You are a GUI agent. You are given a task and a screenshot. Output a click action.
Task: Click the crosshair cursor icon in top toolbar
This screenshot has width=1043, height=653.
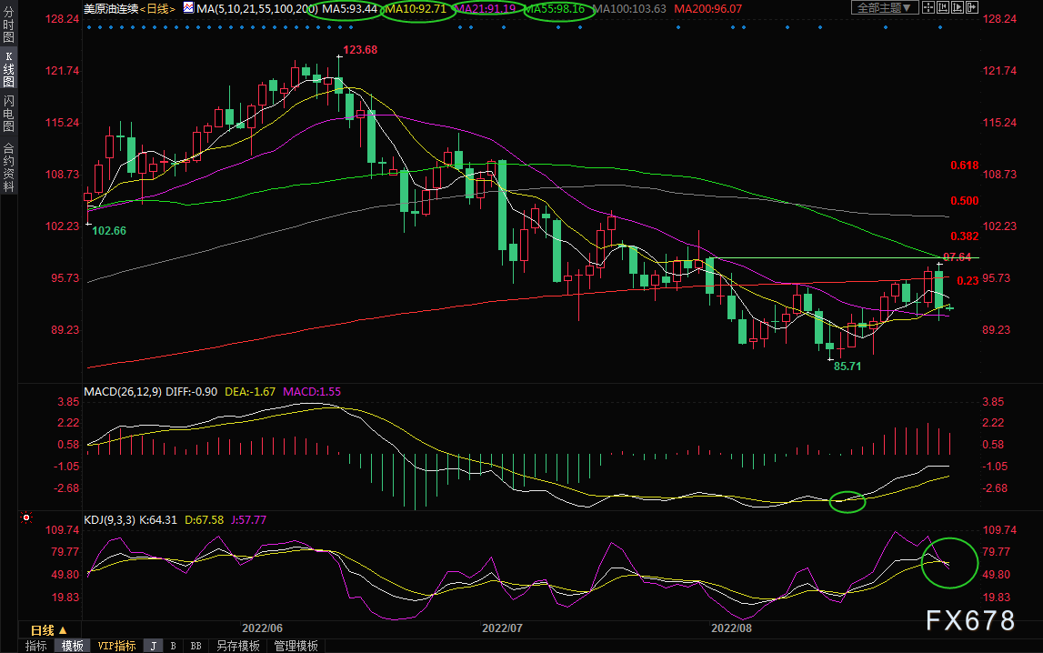point(928,7)
